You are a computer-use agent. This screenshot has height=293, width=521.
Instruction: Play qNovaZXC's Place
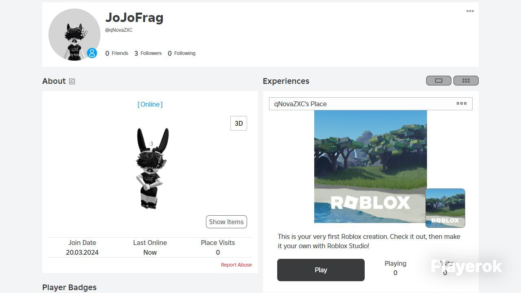coord(321,270)
